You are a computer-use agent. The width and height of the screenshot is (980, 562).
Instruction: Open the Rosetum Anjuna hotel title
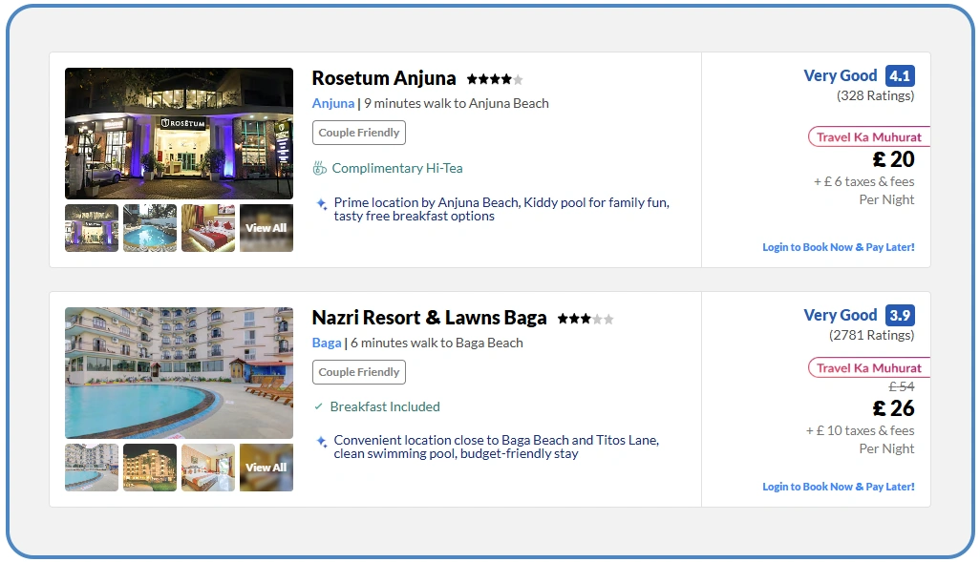[384, 78]
